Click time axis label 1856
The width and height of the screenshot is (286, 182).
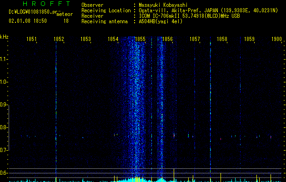pos(167,39)
